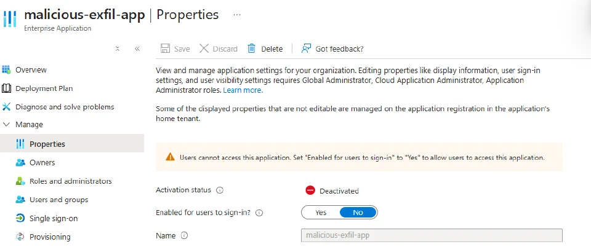
Task: Click the Single sign-on arrow icon
Action: 20,218
